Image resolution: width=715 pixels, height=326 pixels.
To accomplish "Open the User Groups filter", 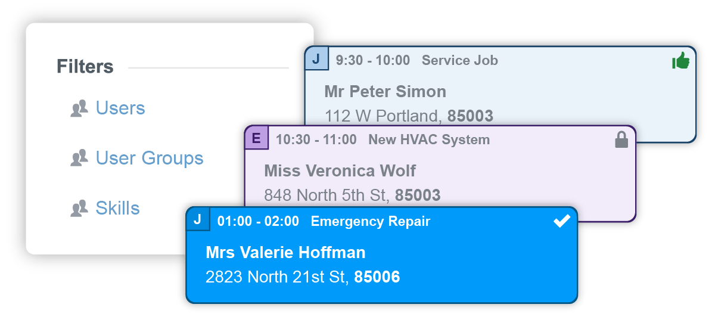I will [x=150, y=159].
